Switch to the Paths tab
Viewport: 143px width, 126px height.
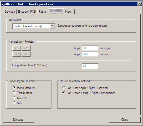(x=43, y=12)
